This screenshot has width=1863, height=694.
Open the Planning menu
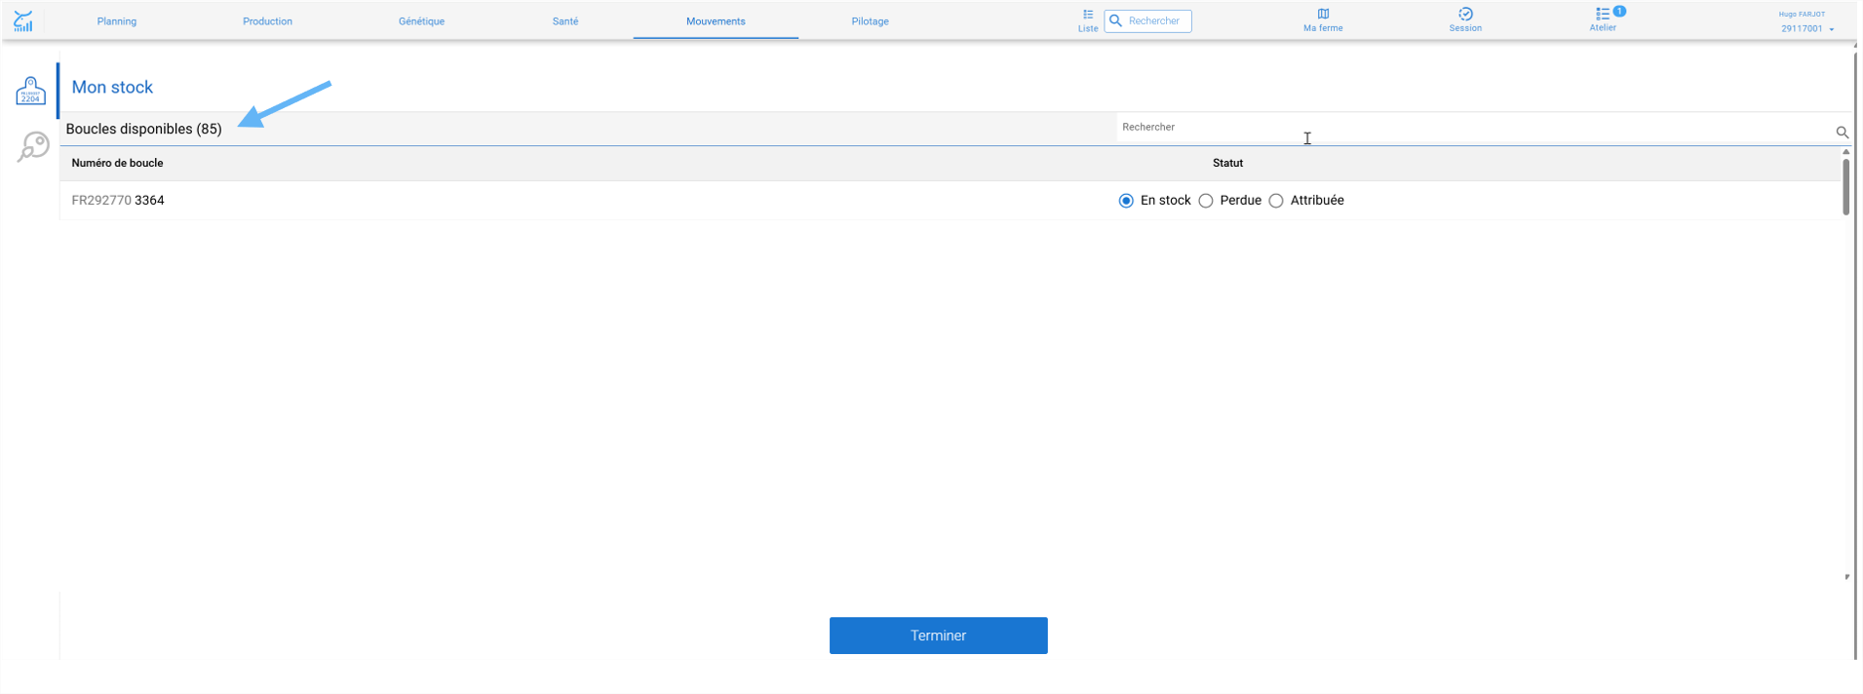117,21
